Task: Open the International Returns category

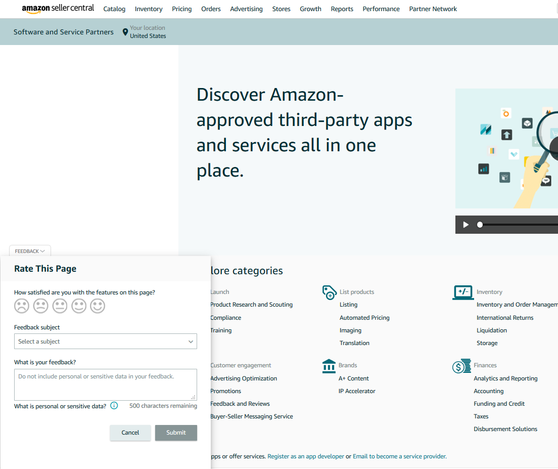Action: pos(505,318)
